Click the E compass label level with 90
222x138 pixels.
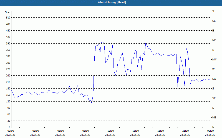(213, 108)
